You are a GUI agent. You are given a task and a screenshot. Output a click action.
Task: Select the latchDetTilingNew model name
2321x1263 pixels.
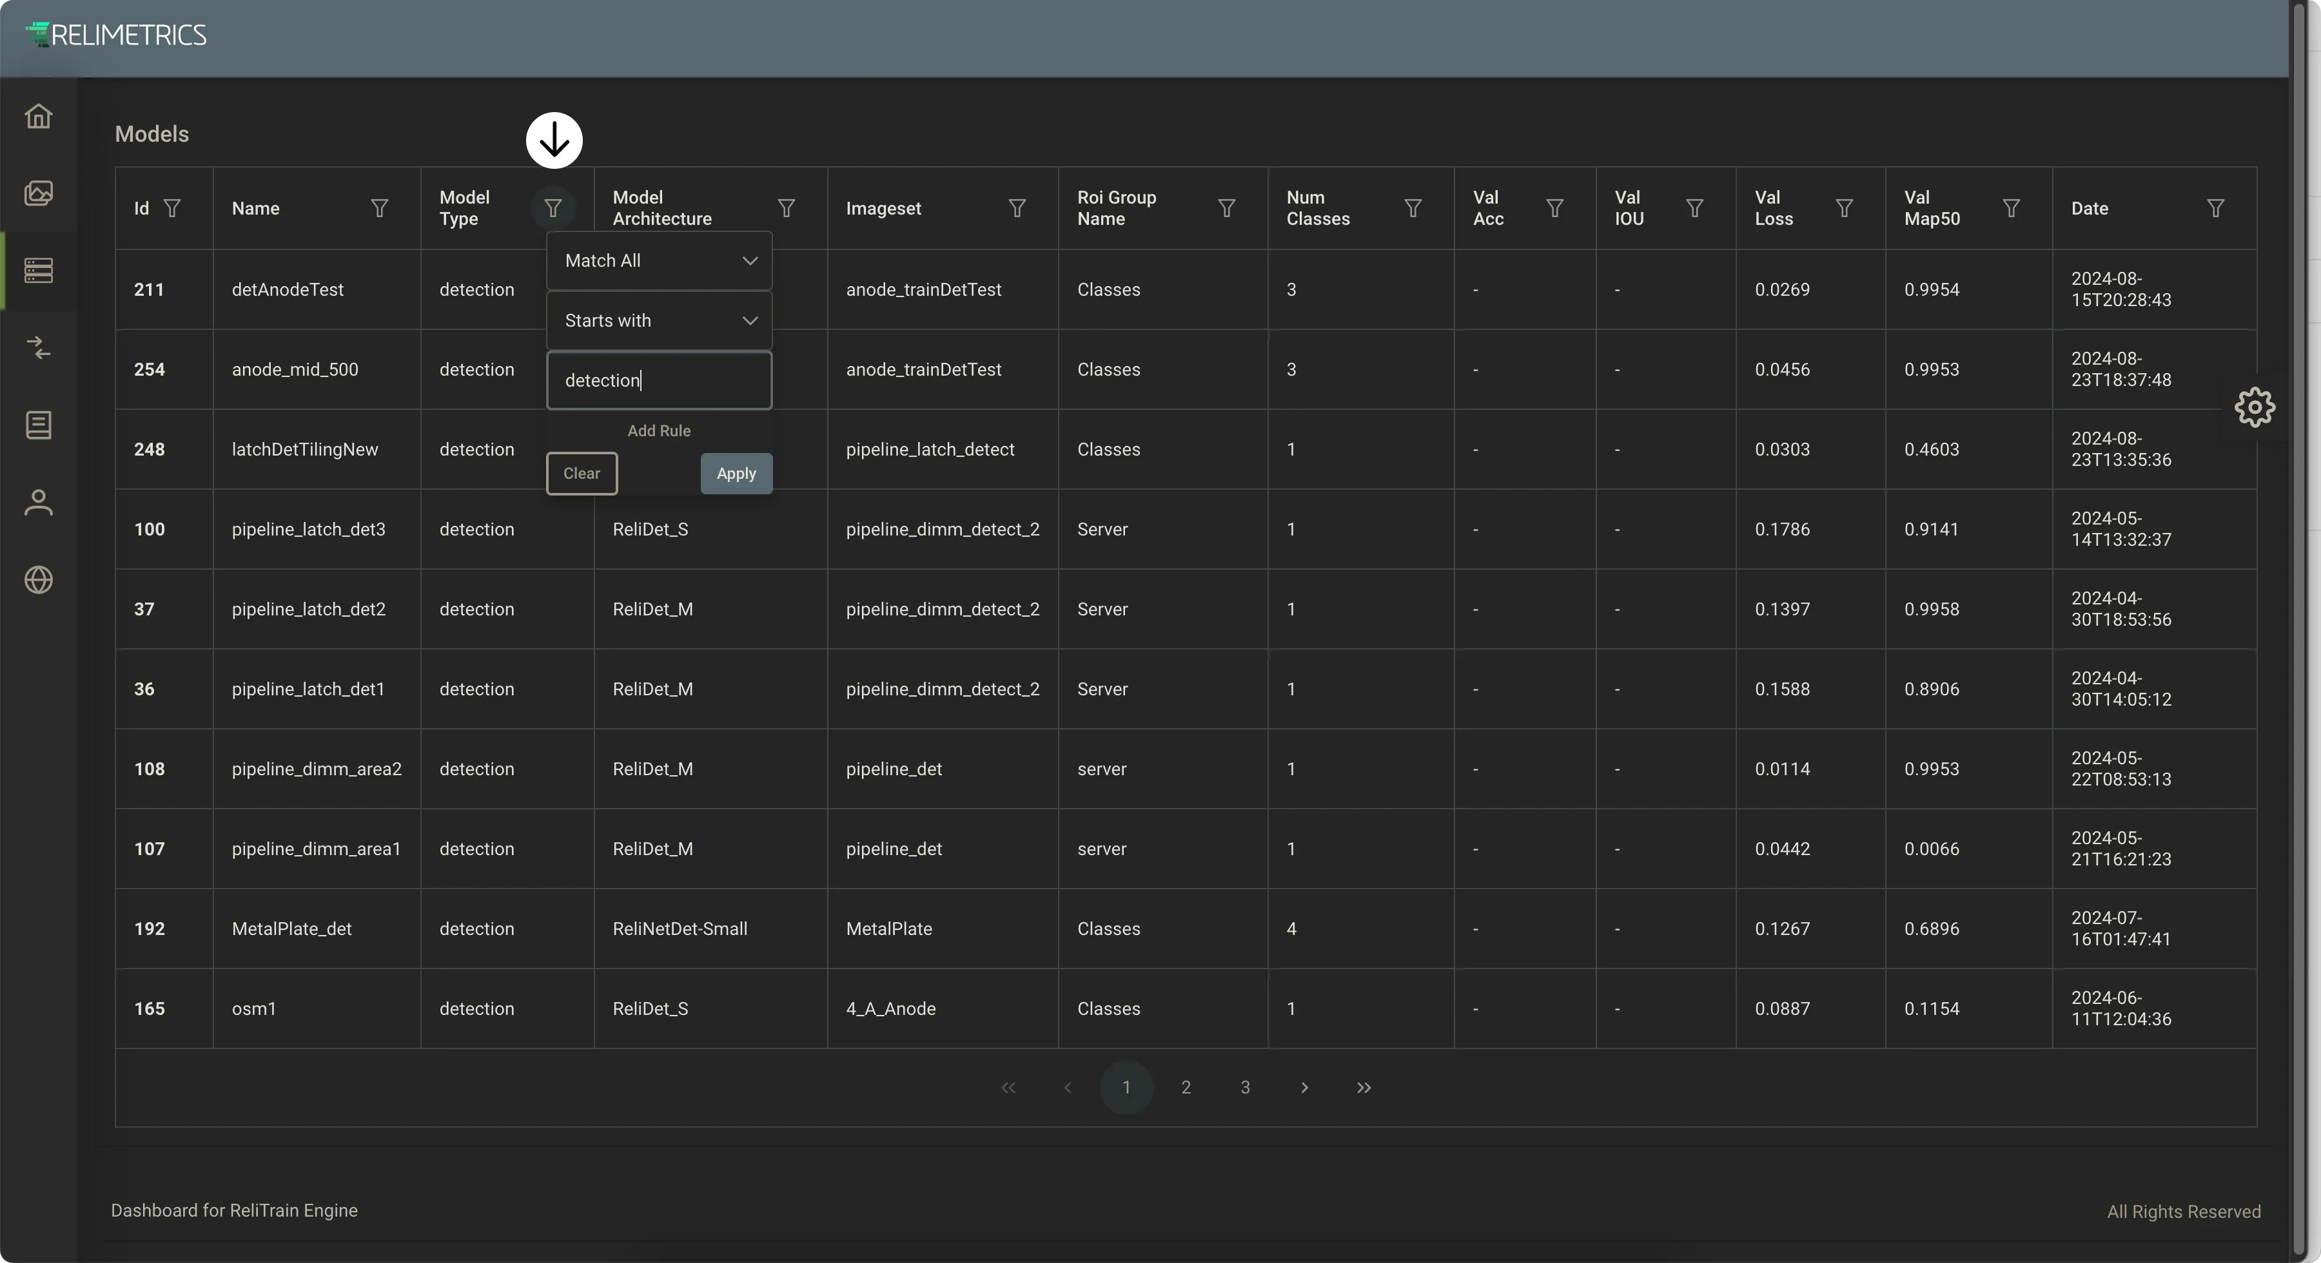click(304, 450)
